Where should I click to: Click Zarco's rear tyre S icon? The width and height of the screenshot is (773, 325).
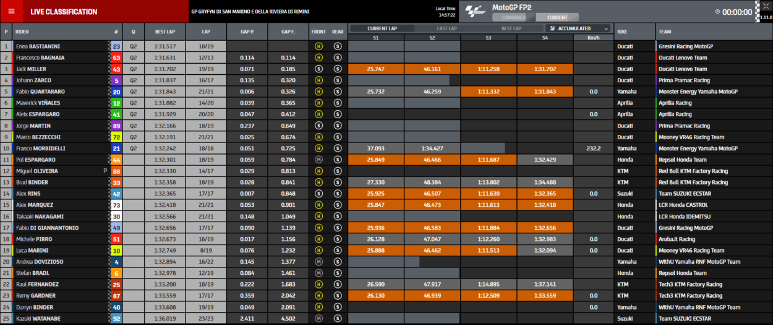pos(338,80)
